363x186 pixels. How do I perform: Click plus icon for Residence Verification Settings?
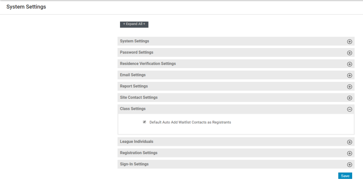tap(349, 64)
